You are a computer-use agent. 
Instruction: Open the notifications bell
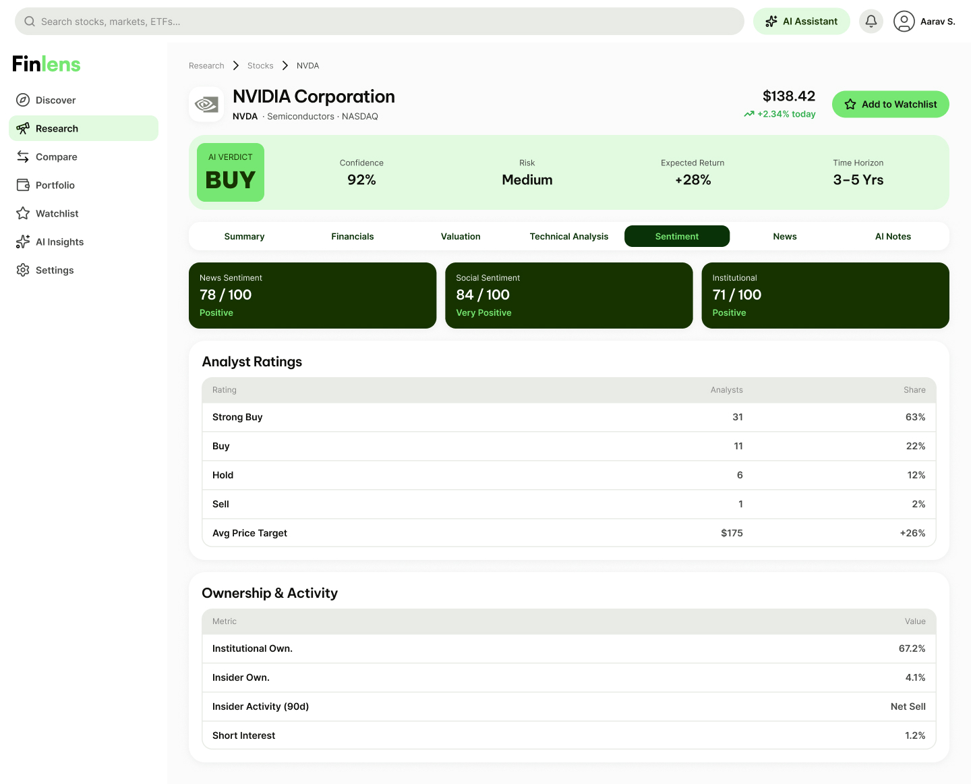pos(871,22)
